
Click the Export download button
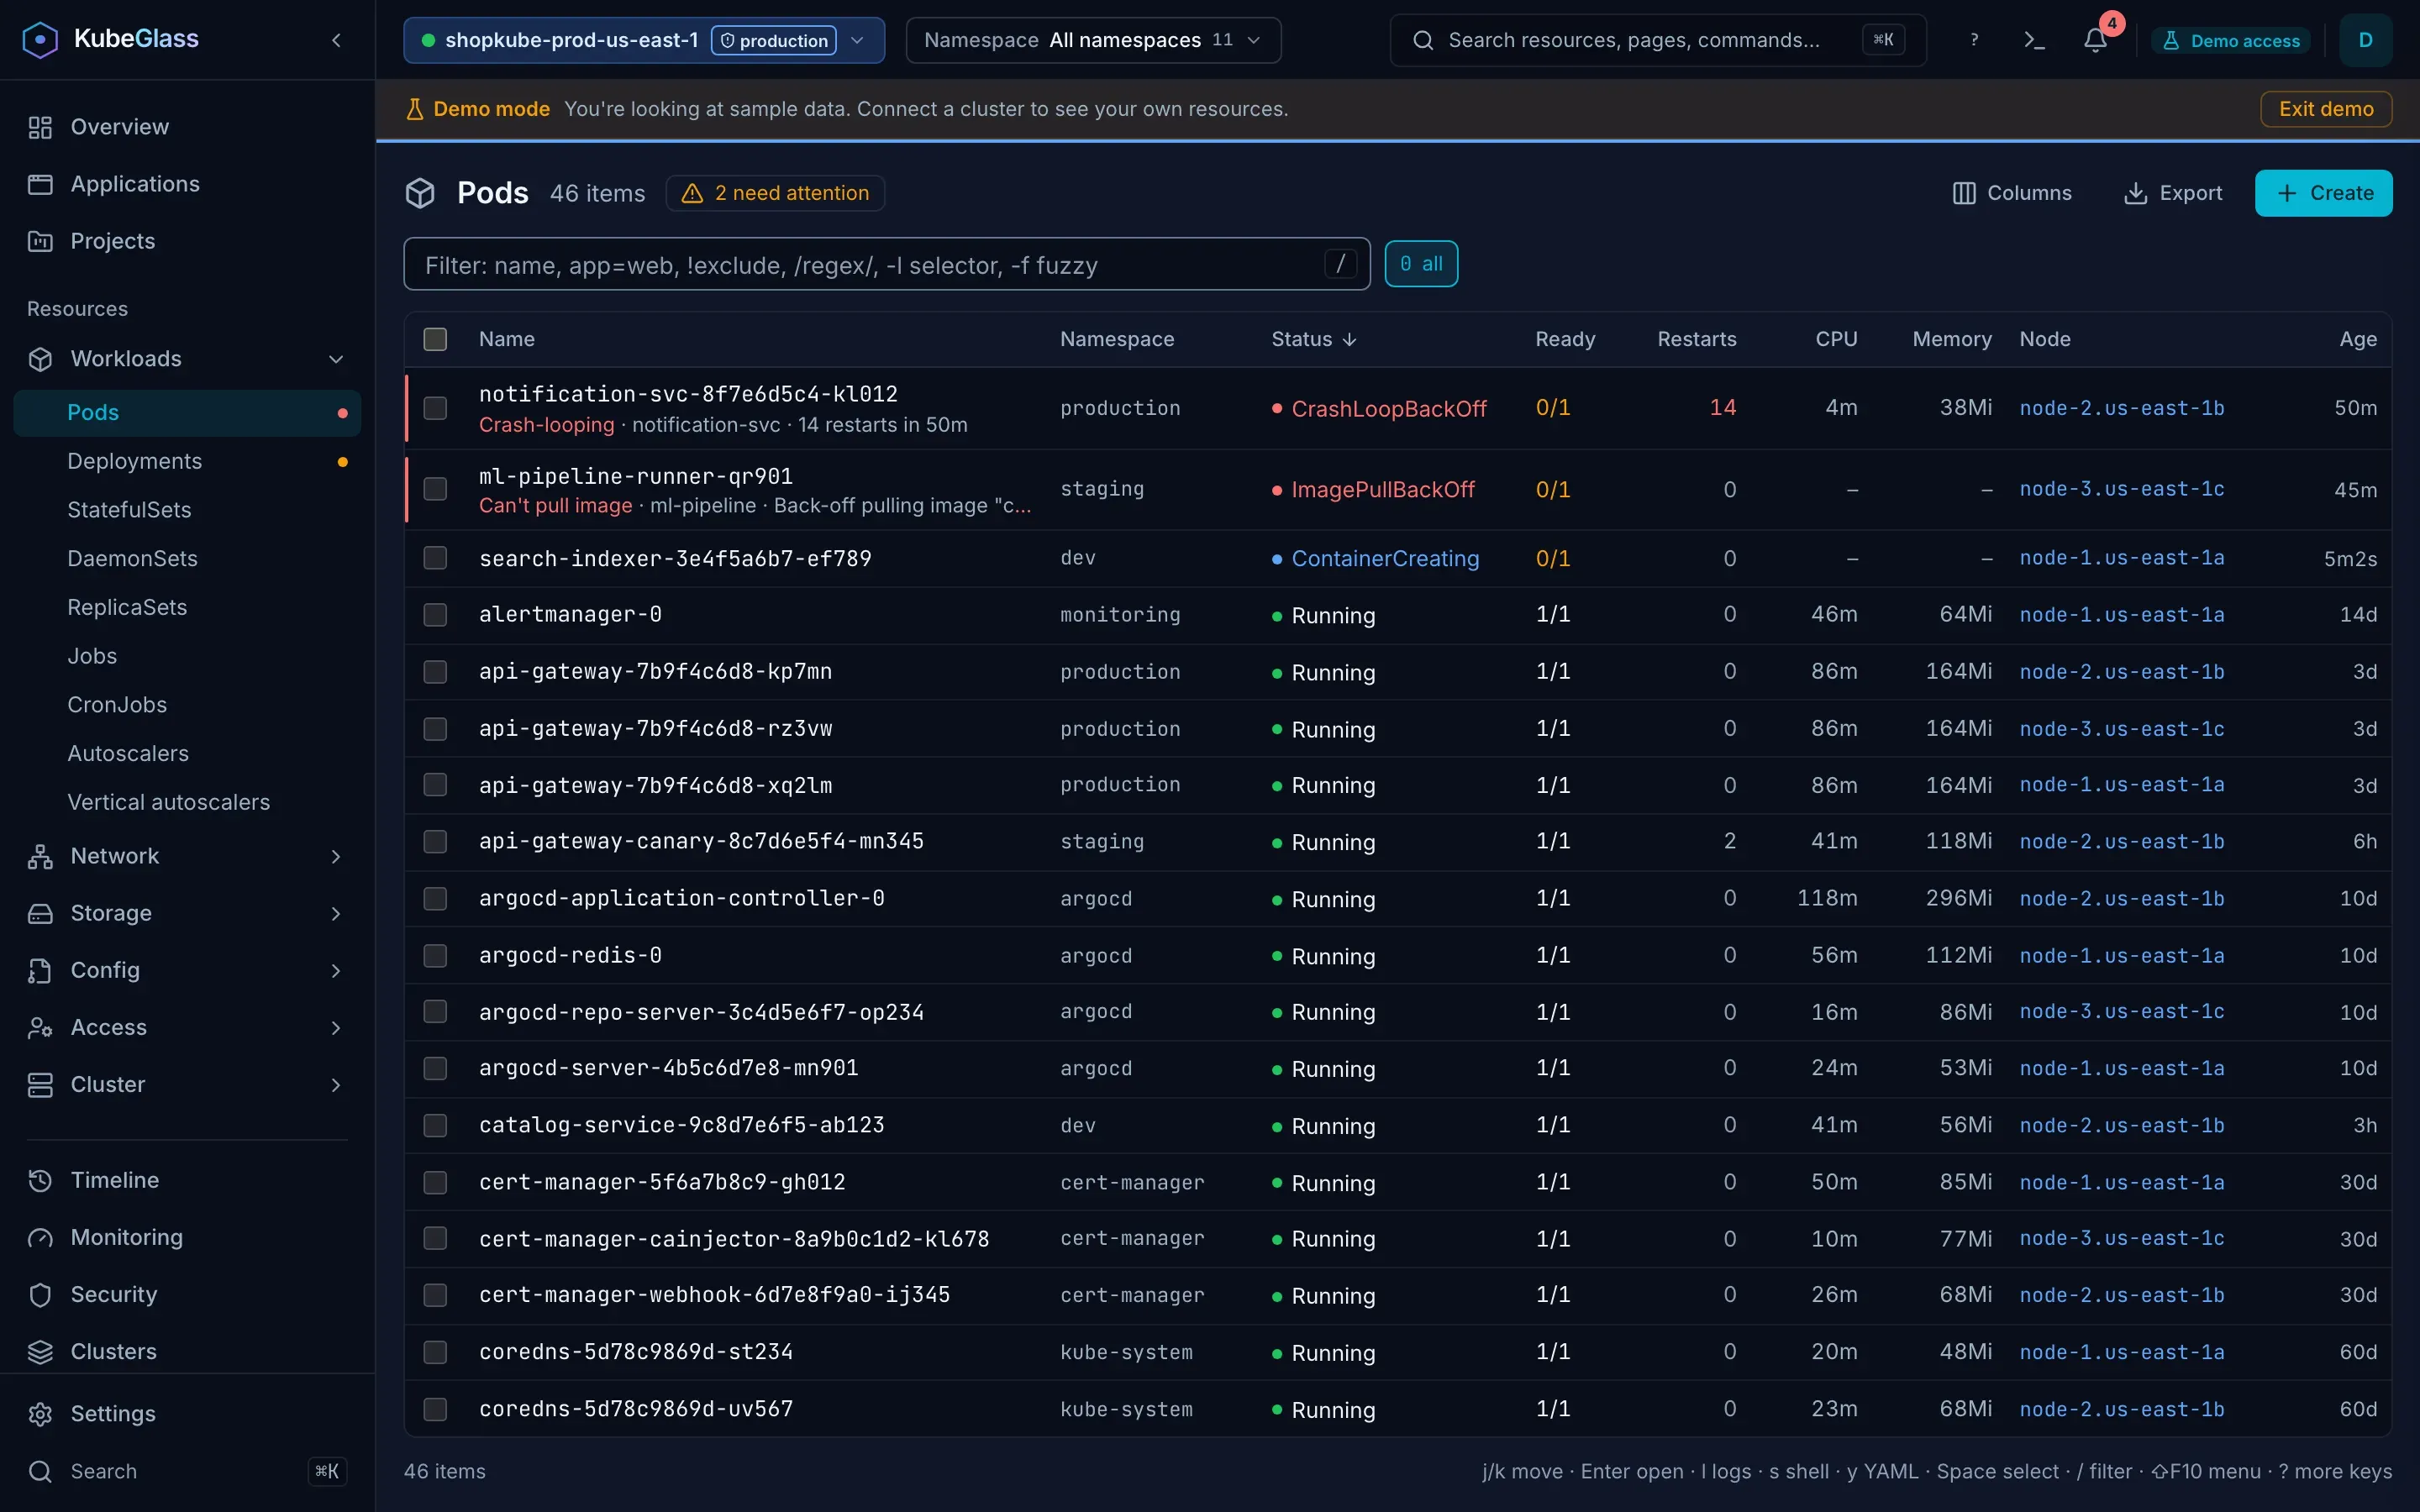pyautogui.click(x=2173, y=193)
